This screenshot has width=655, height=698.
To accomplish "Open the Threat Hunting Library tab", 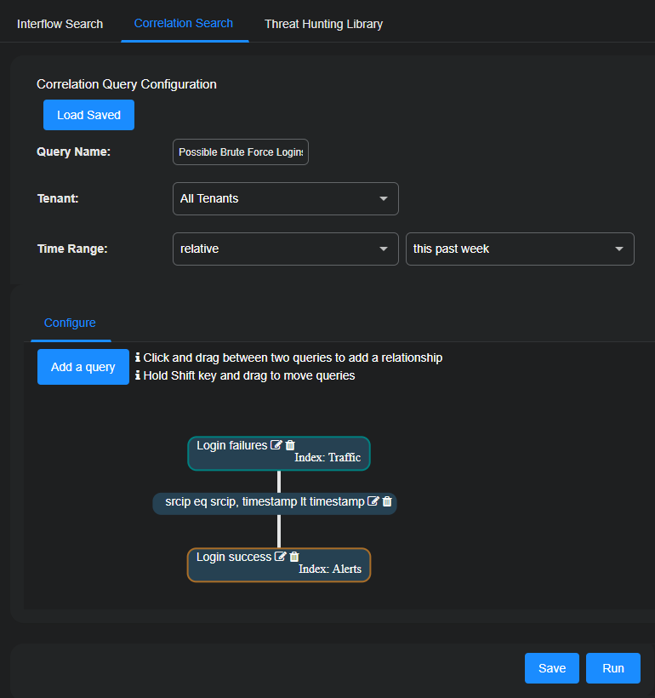I will coord(323,24).
